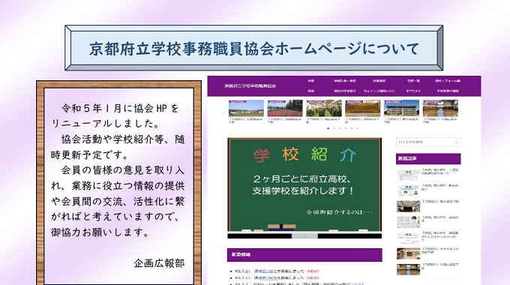Select the second carousel pagination dot

click(x=334, y=128)
